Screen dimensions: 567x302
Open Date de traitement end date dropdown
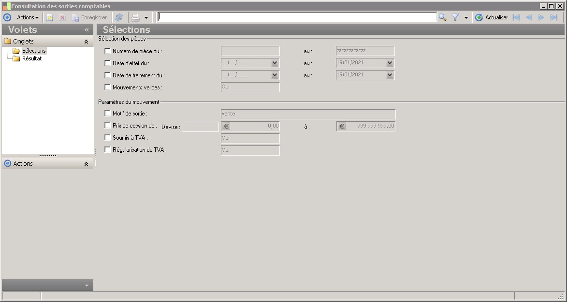coord(390,75)
